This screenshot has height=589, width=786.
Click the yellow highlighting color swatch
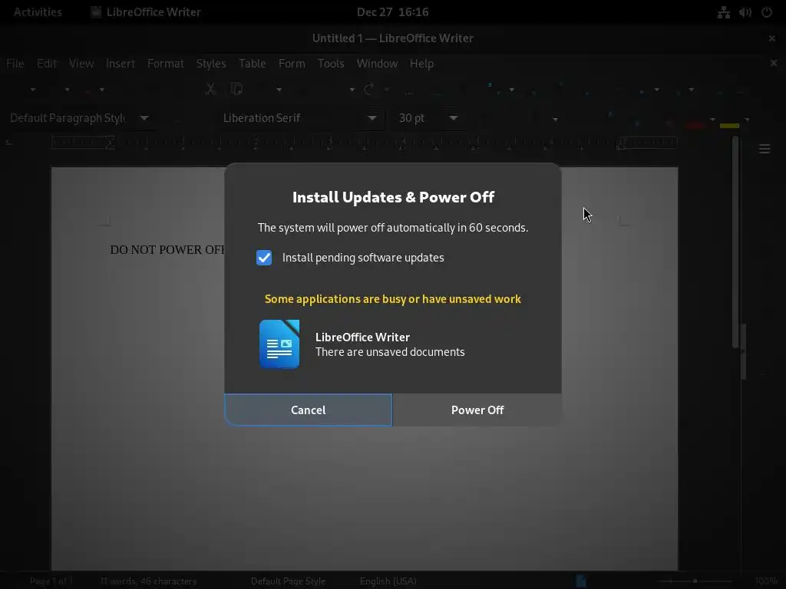coord(729,125)
